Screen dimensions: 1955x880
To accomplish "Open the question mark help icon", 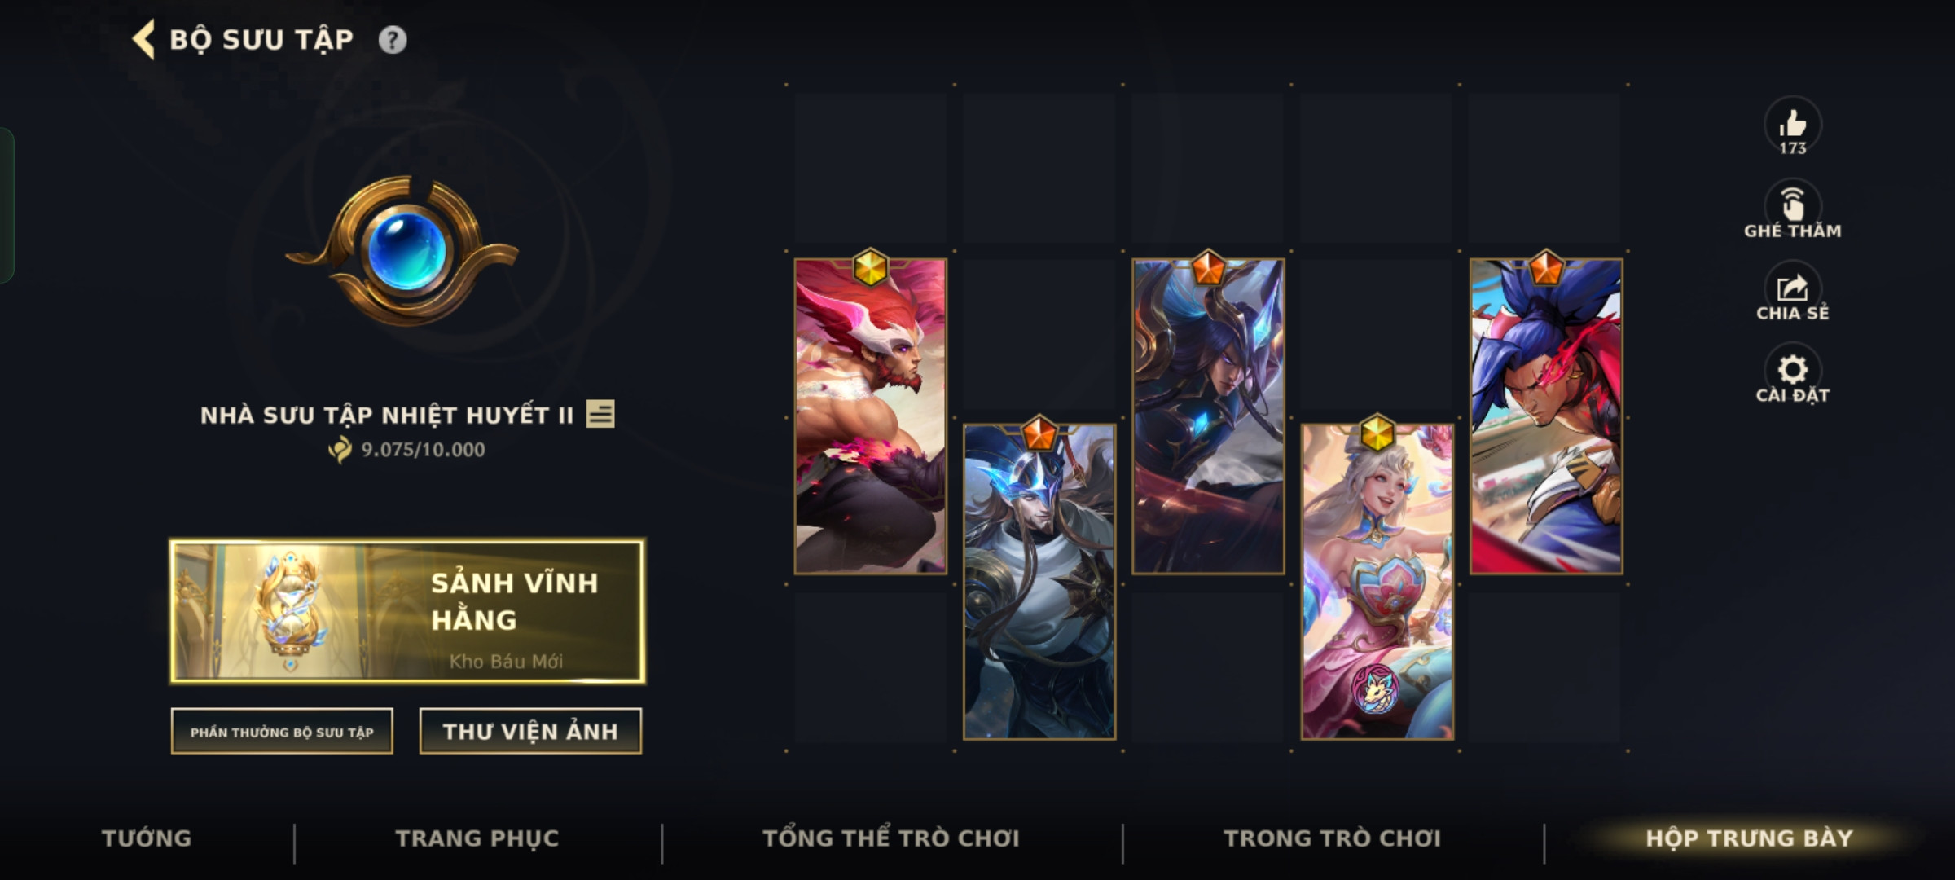I will pos(393,40).
